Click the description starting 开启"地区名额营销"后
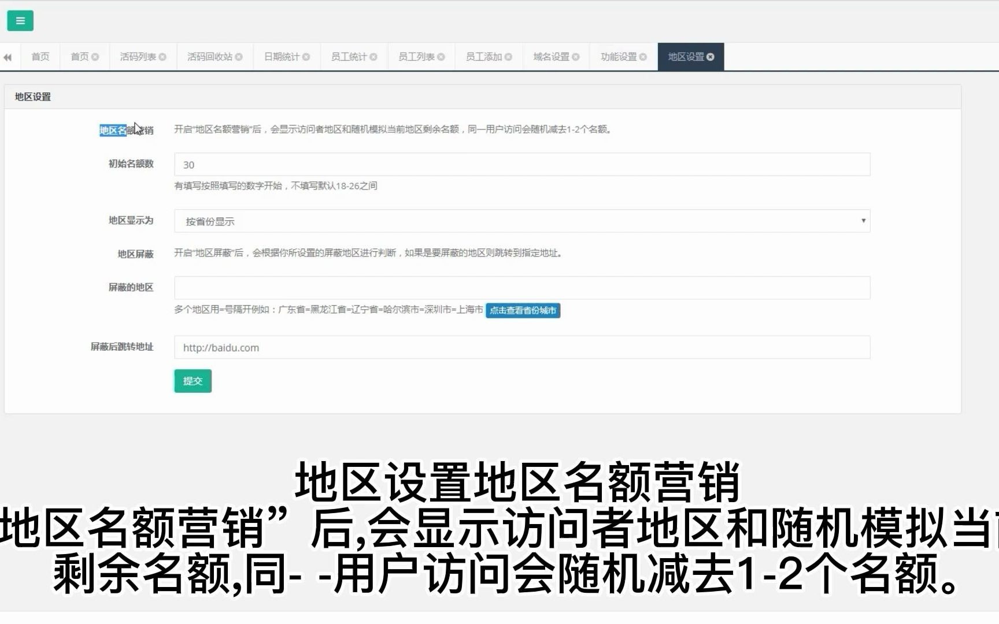Screen dimensions: 999x624 [394, 129]
